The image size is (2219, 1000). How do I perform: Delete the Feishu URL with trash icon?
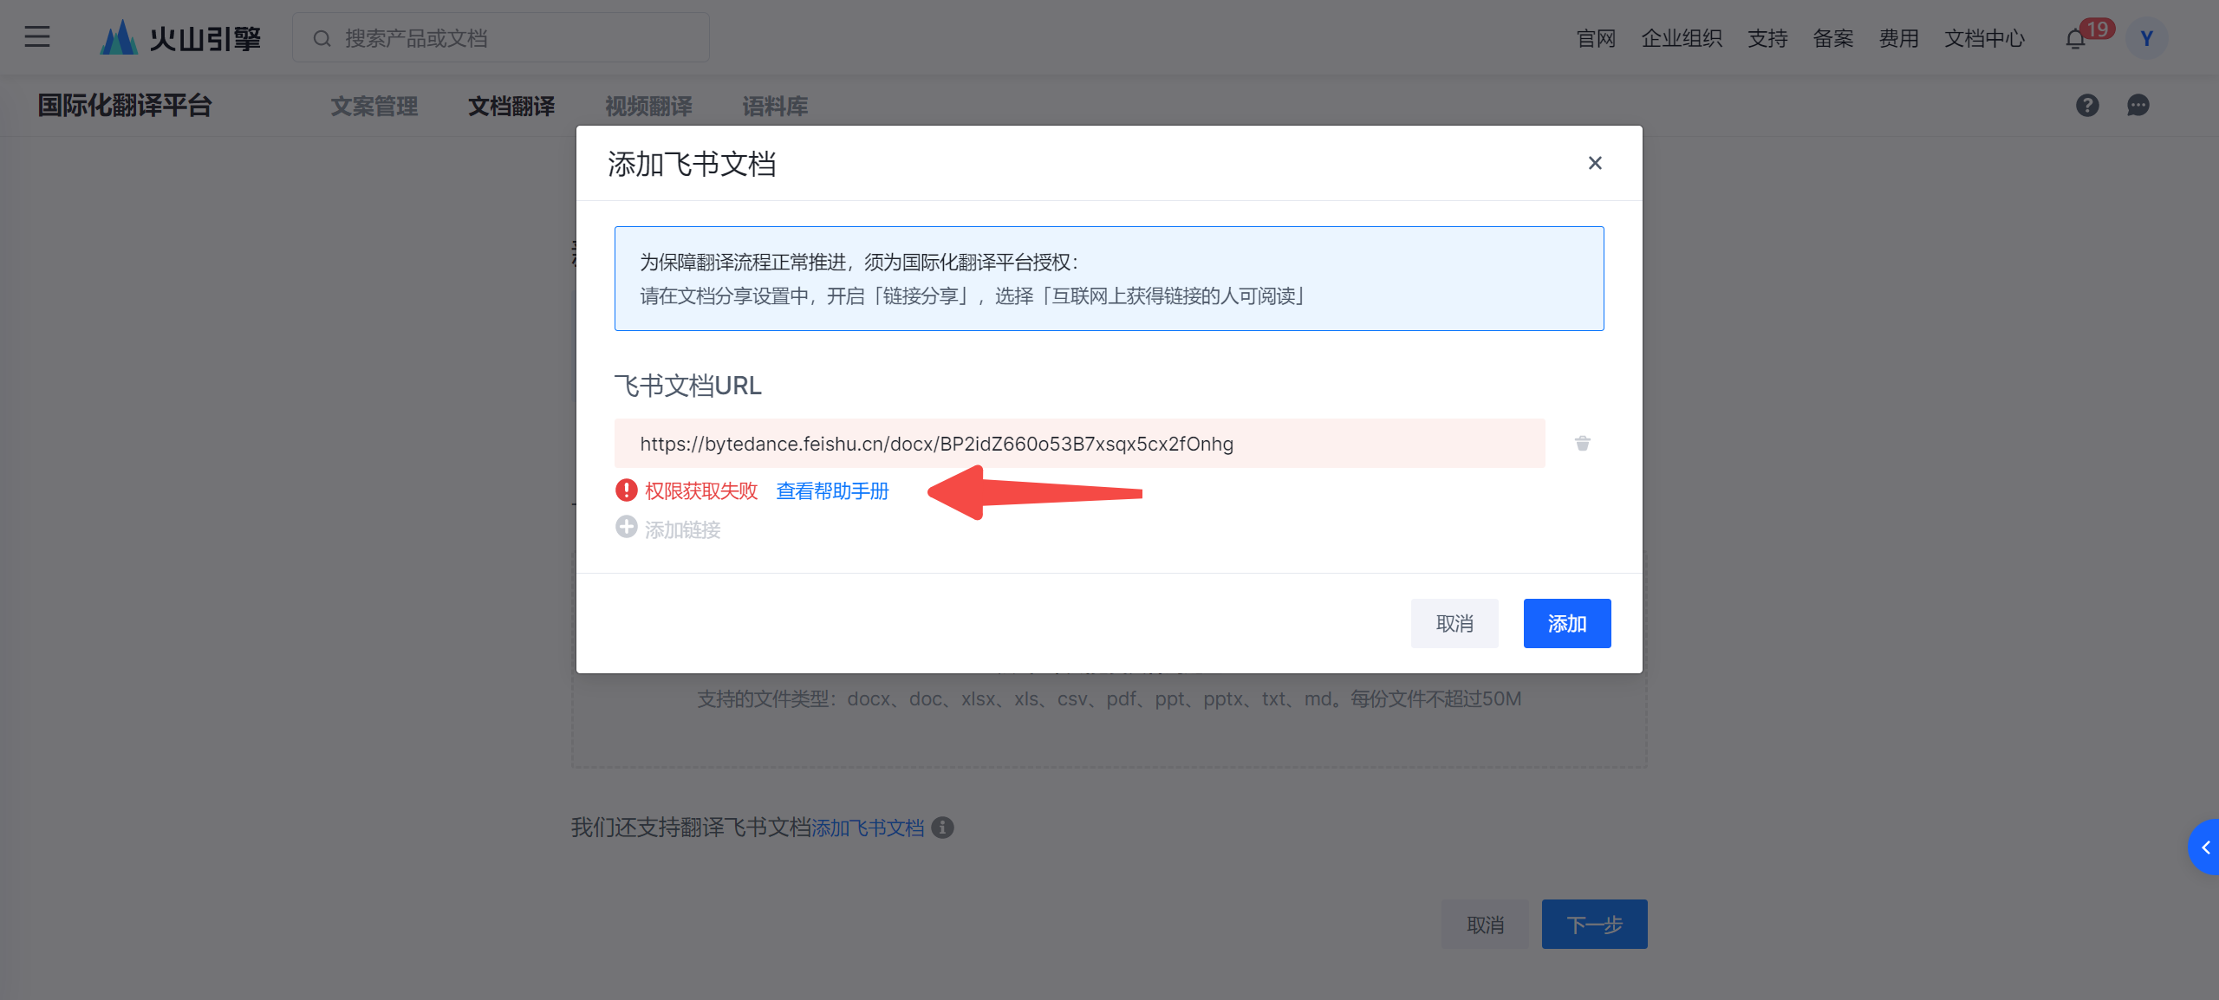1583,444
